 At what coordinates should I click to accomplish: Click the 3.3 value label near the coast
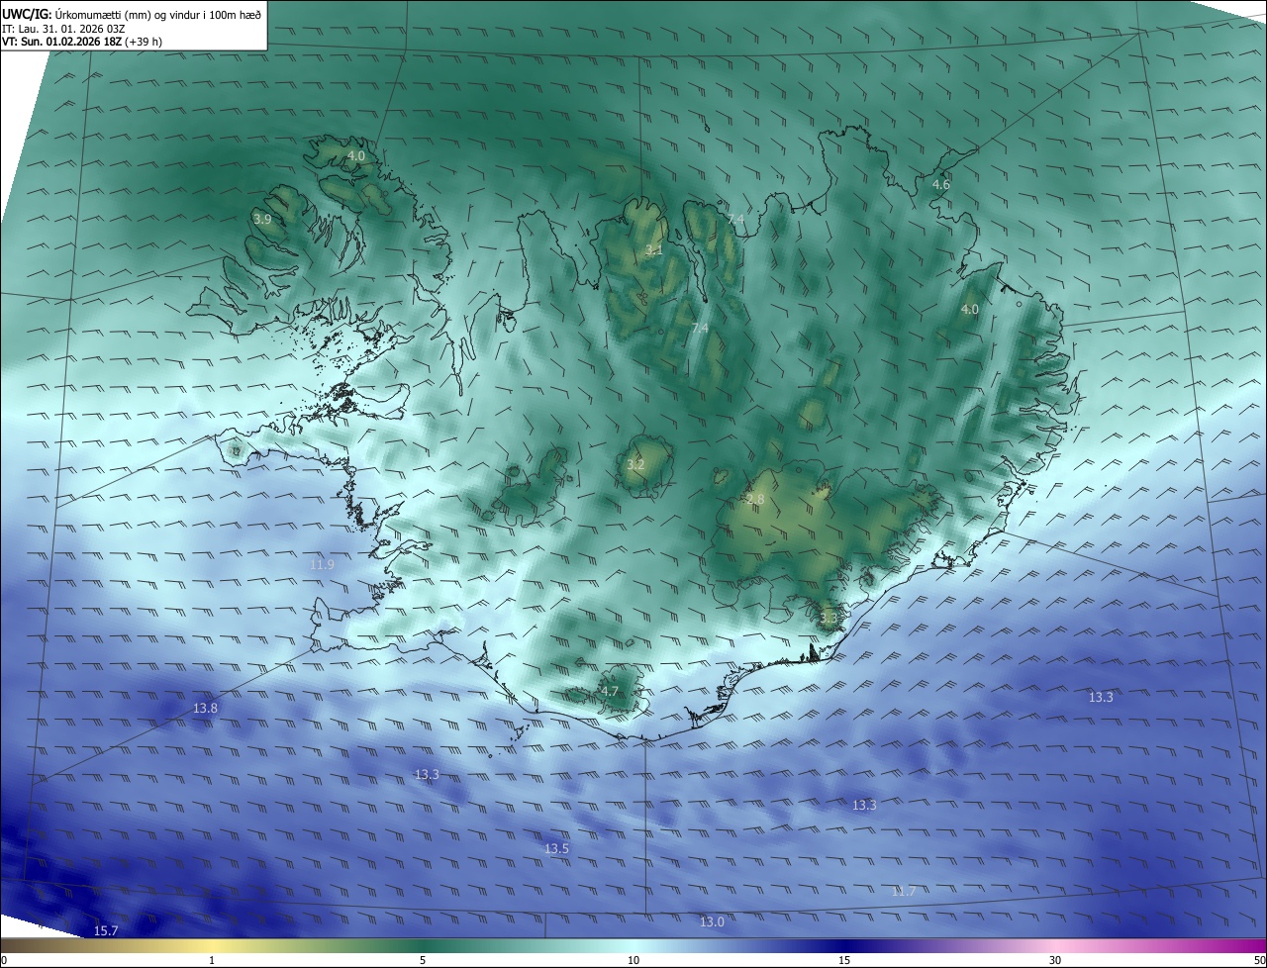(828, 619)
